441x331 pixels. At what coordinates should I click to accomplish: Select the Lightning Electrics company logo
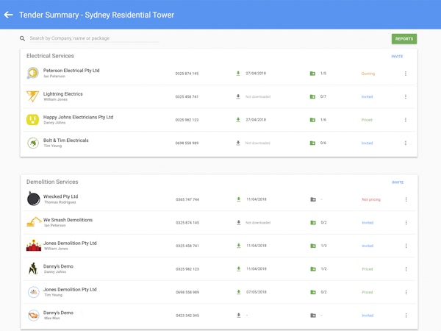point(33,96)
